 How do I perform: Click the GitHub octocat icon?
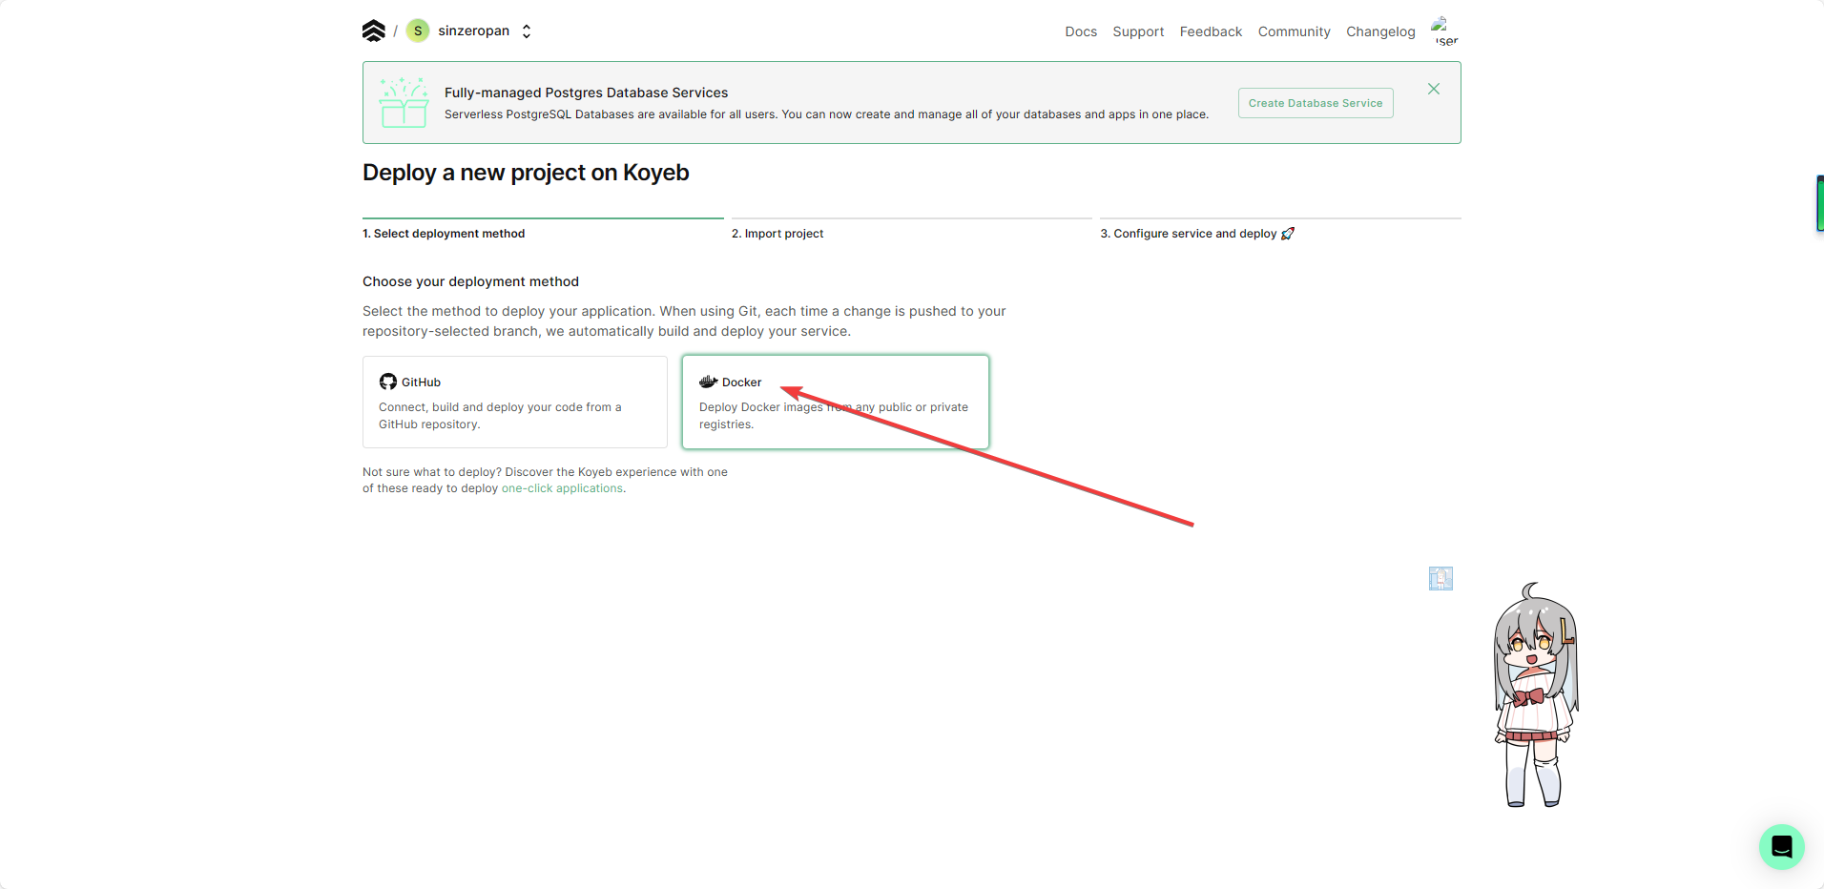tap(387, 382)
